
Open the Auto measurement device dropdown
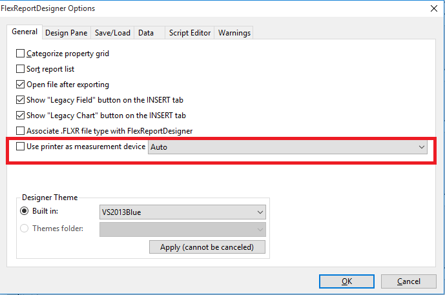[287, 147]
